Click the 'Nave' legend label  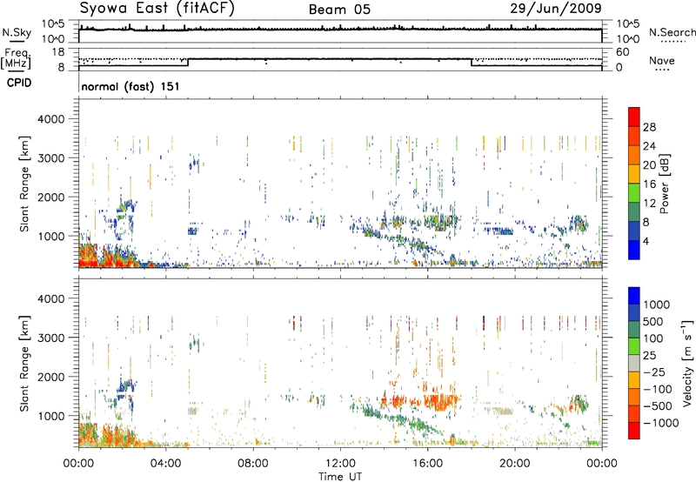(662, 60)
